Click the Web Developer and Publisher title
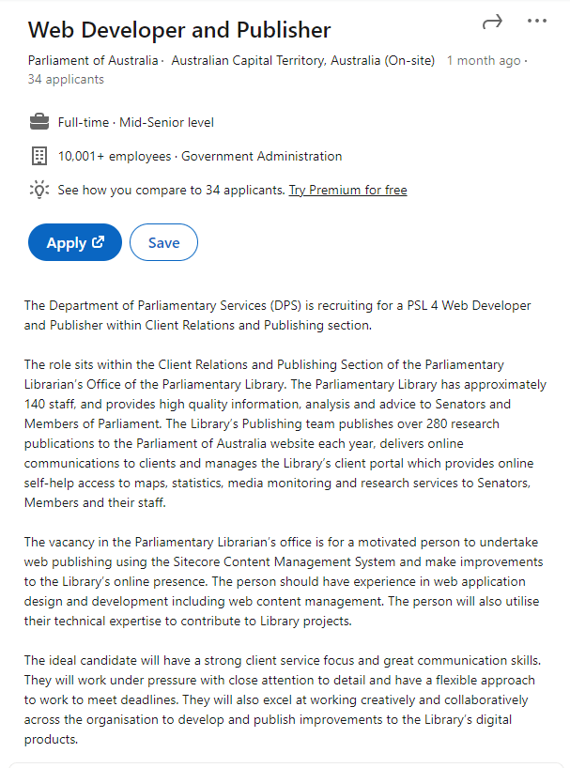This screenshot has height=768, width=570. click(x=179, y=29)
